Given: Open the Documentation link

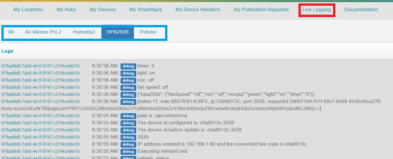Looking at the screenshot, I should point(361,9).
